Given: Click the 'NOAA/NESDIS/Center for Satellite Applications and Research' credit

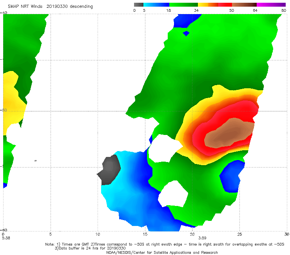Looking at the screenshot, I should (x=162, y=253).
